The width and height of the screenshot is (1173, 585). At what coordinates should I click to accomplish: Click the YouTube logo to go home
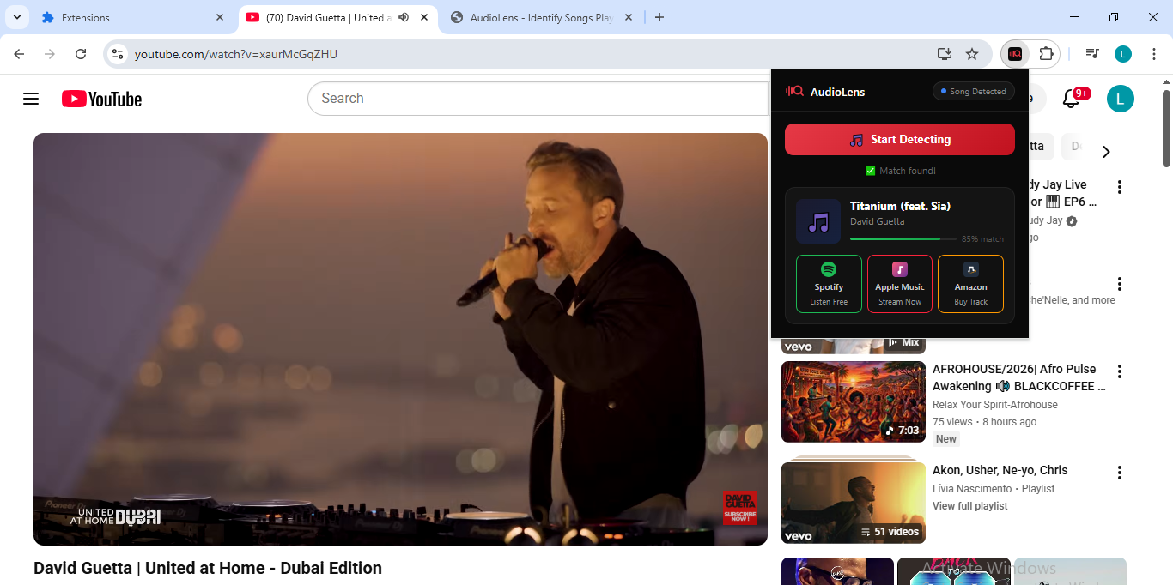pos(100,98)
